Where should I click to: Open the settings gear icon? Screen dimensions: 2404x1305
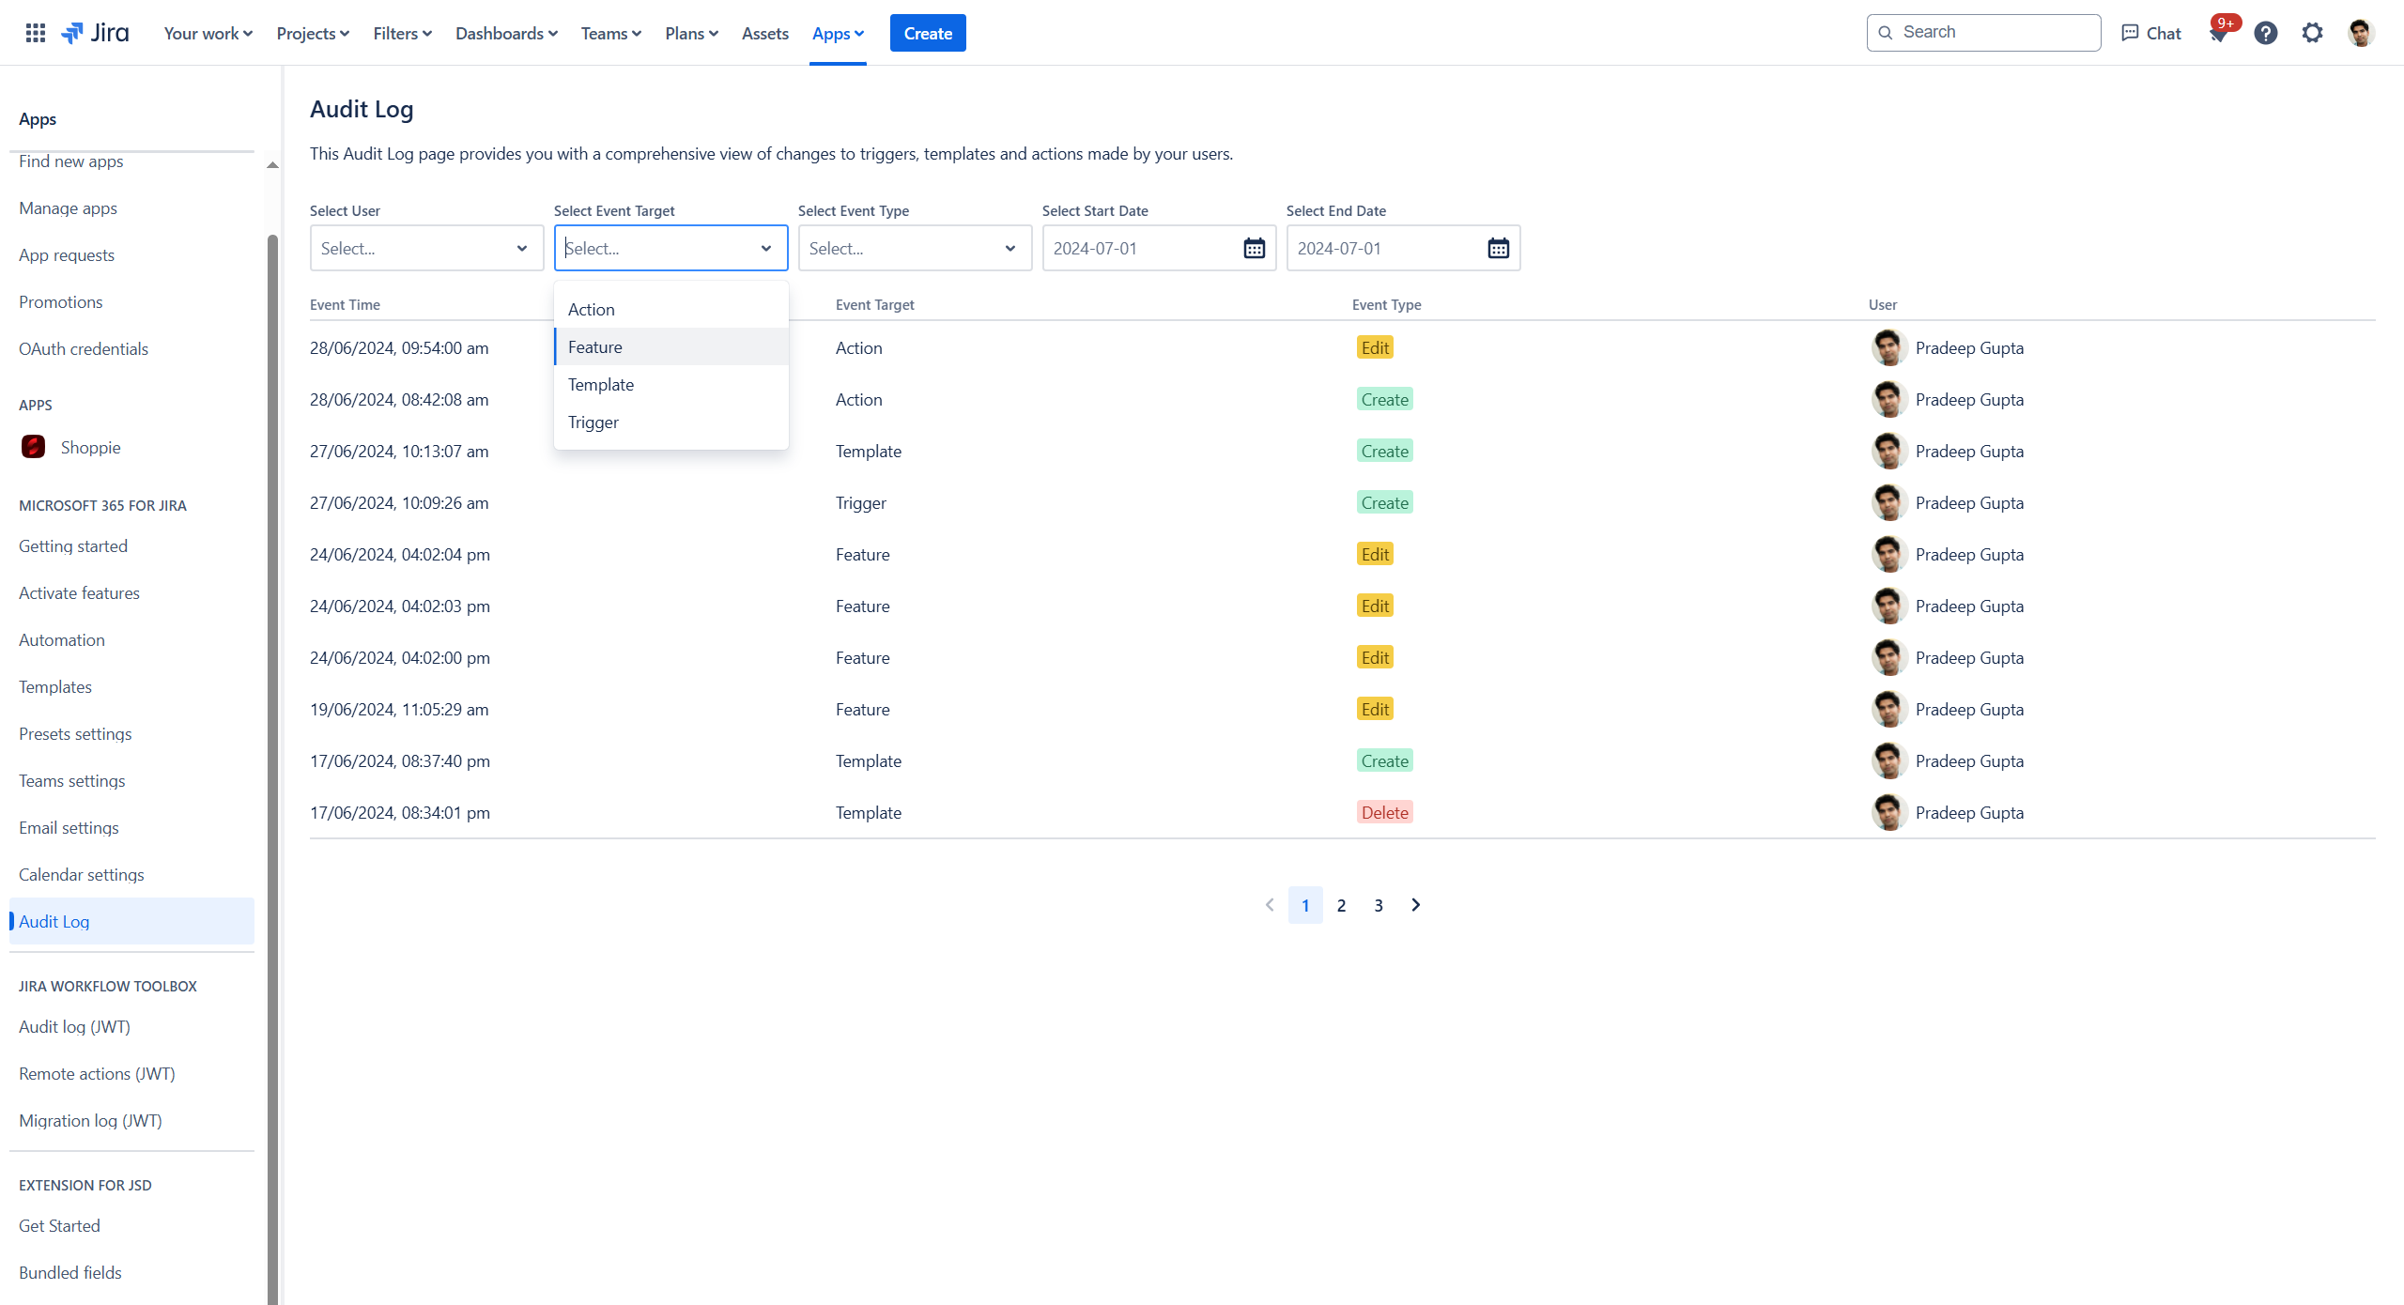click(x=2312, y=34)
